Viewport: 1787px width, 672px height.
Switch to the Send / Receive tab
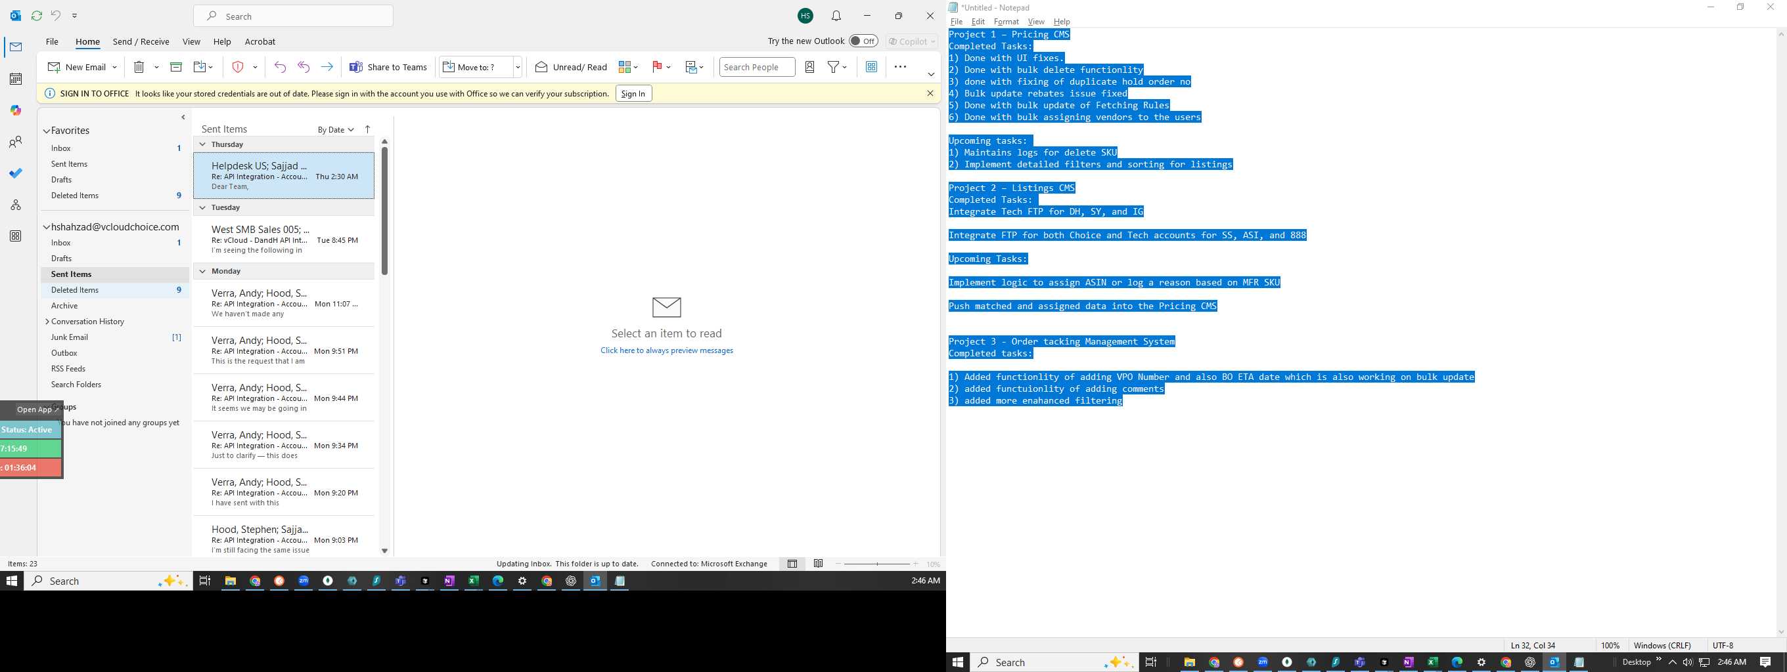pos(141,41)
